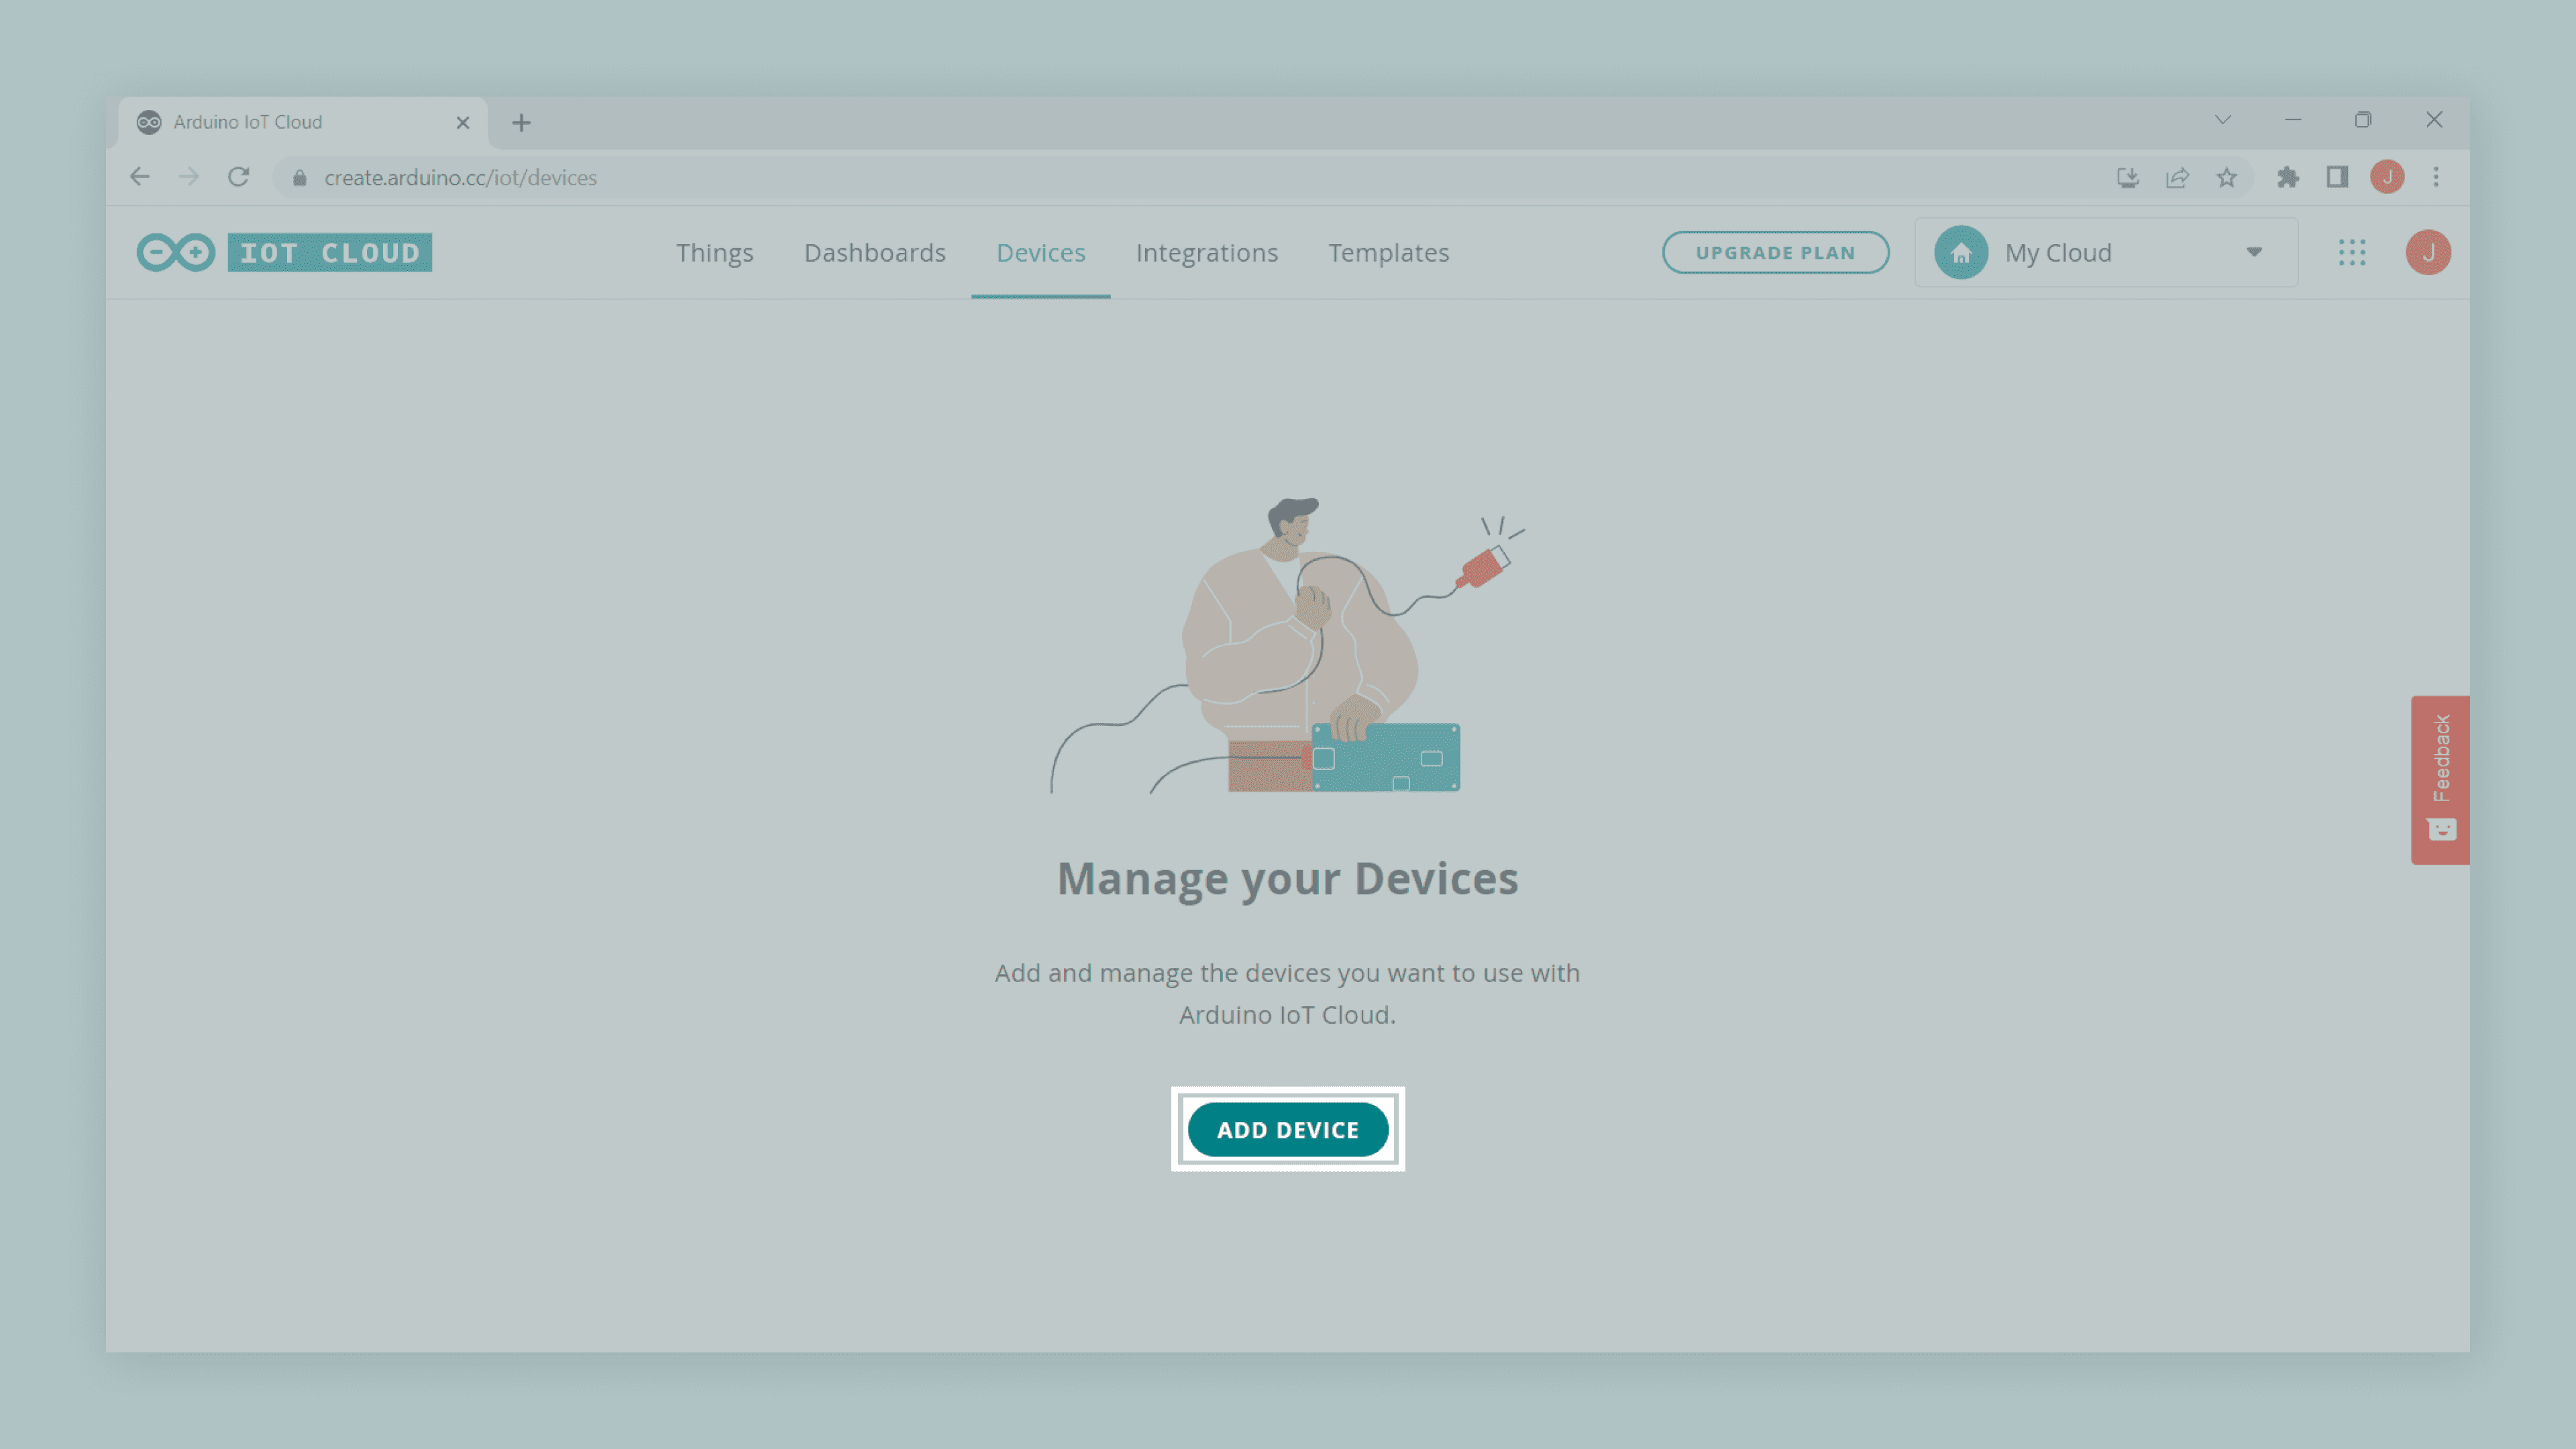Open the Arduino apps grid icon
Image resolution: width=2576 pixels, height=1449 pixels.
point(2352,252)
